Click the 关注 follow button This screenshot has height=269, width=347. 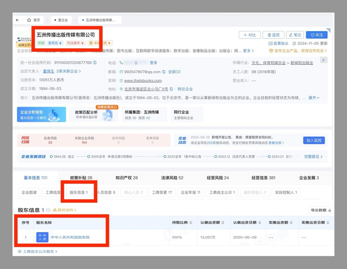click(x=317, y=35)
